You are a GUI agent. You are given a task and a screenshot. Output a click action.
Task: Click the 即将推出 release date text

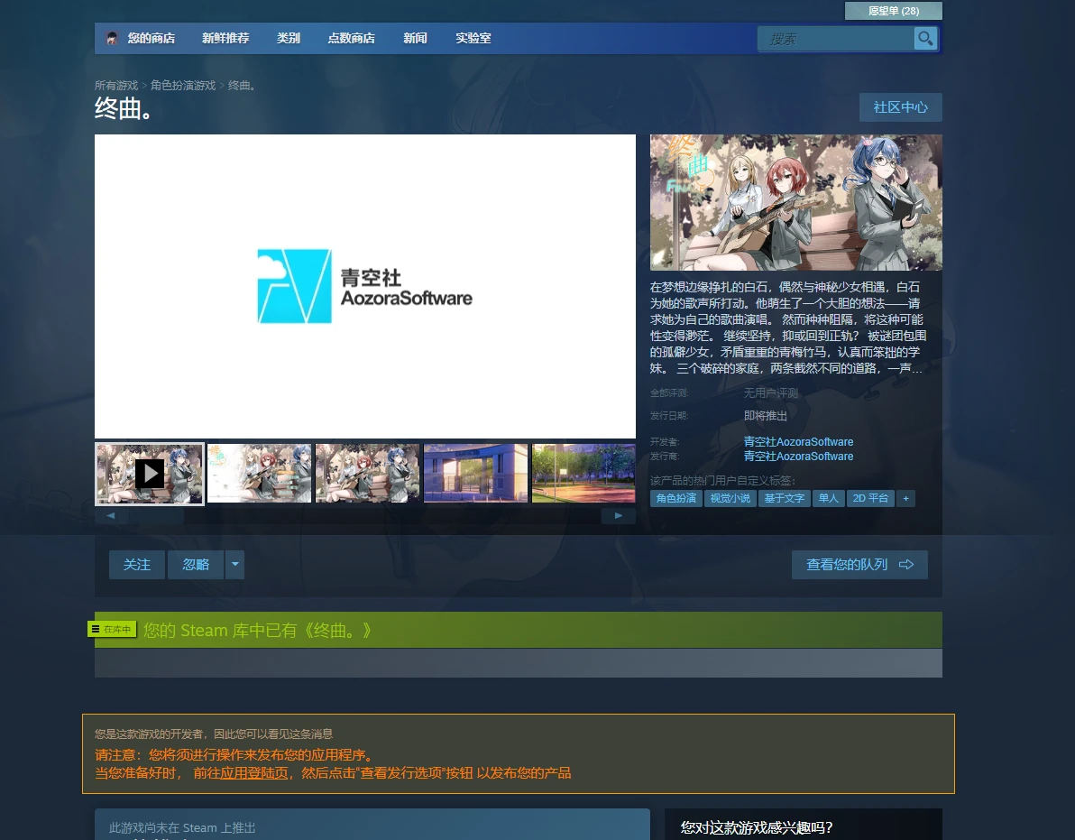[x=765, y=416]
